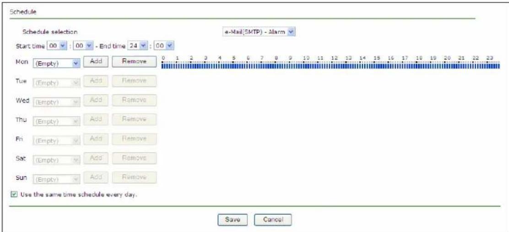The height and width of the screenshot is (232, 509).
Task: Click the Sun day label
Action: point(21,177)
